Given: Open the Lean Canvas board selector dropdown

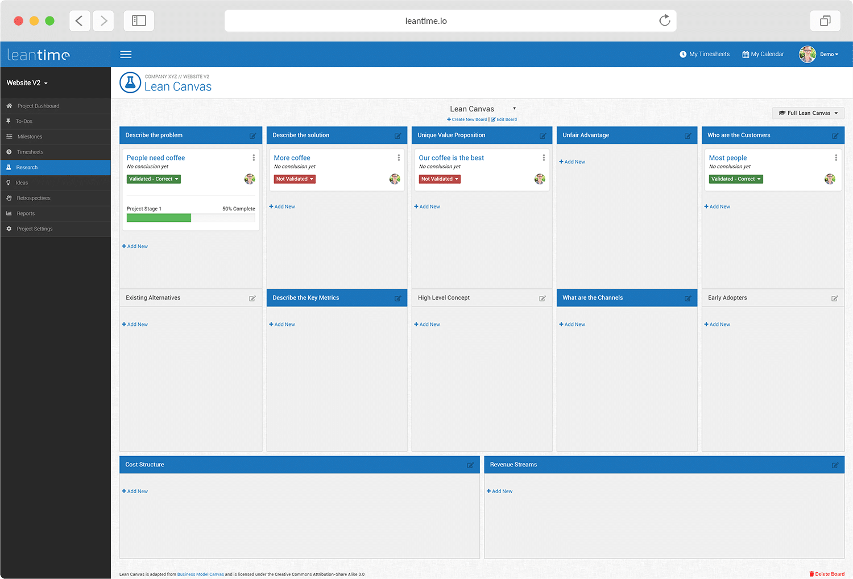Looking at the screenshot, I should [482, 109].
